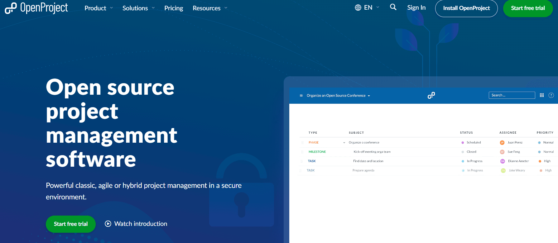Click Juan Perez's avatar icon

point(502,143)
